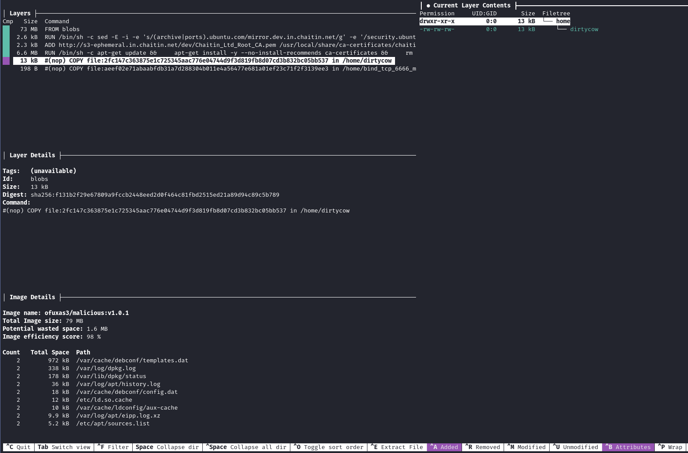Toggle Unmodified files filter
The width and height of the screenshot is (688, 453).
pos(575,447)
